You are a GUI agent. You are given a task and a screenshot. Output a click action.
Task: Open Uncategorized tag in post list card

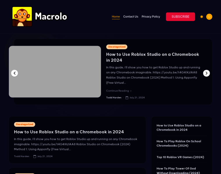pyautogui.click(x=24, y=124)
